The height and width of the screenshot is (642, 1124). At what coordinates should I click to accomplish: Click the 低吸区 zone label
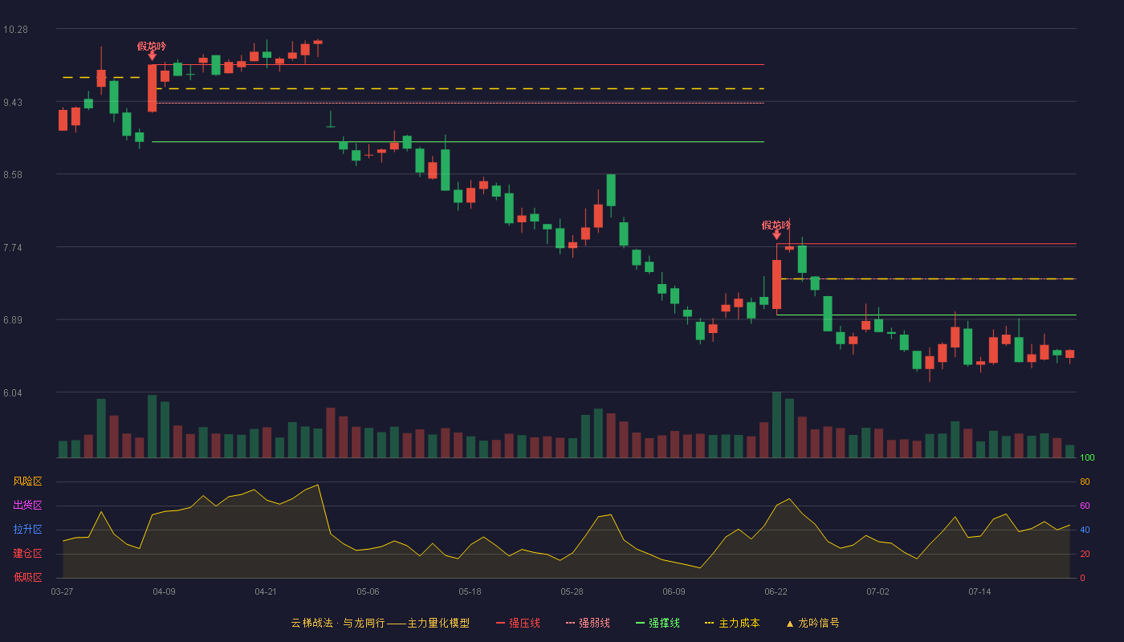point(27,578)
